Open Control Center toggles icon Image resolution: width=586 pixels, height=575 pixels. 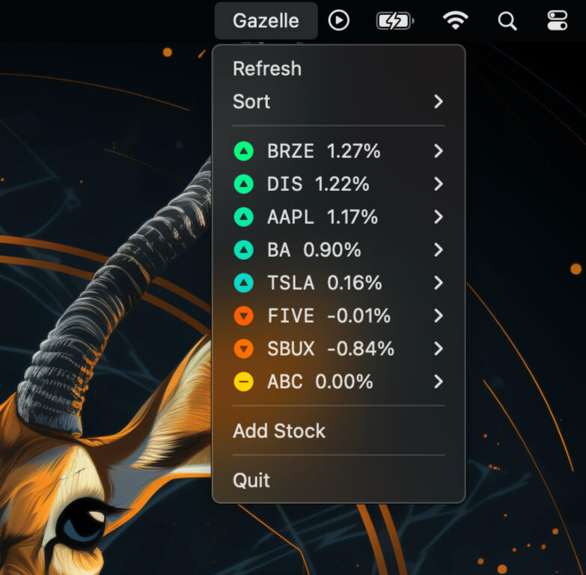tap(558, 21)
